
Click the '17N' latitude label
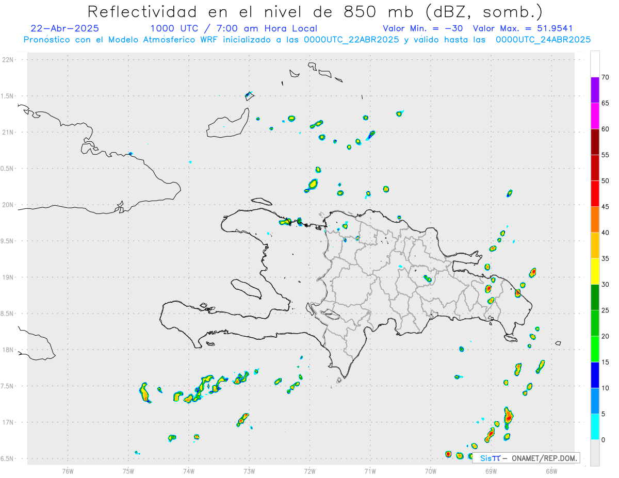click(8, 422)
